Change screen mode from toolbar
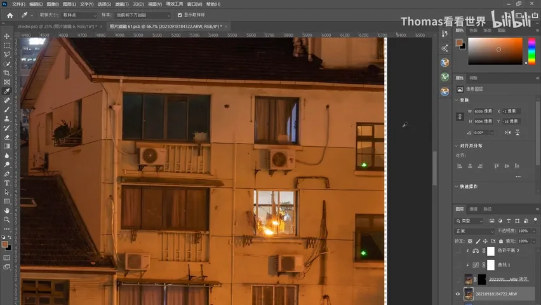 [x=6, y=267]
